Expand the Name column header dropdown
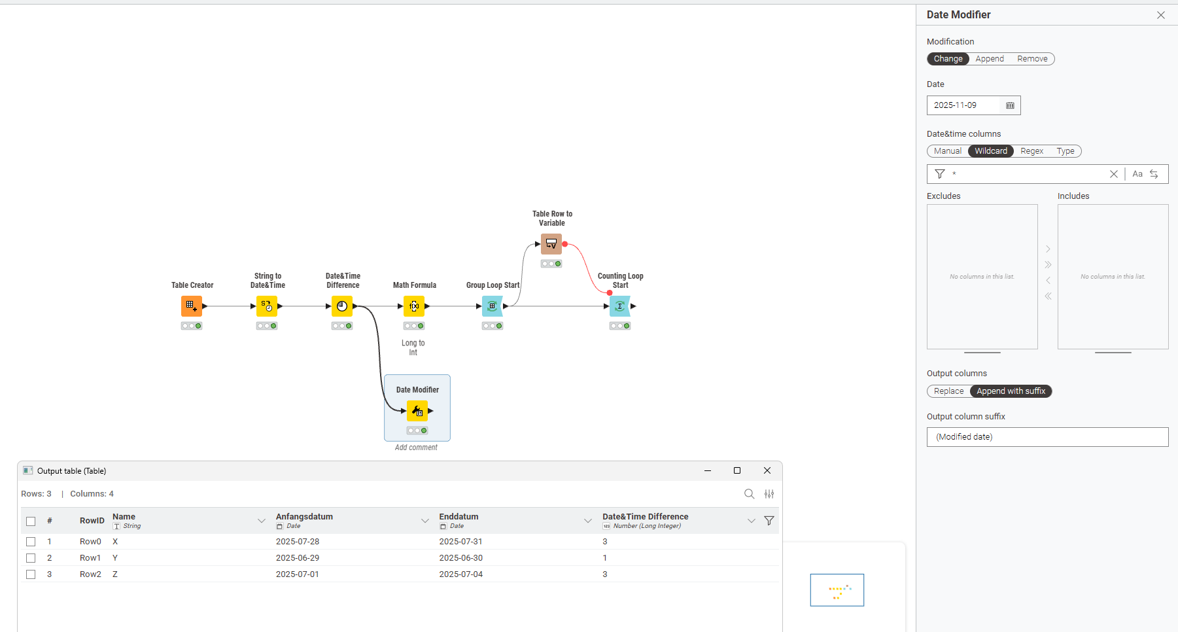Image resolution: width=1178 pixels, height=632 pixels. 262,521
